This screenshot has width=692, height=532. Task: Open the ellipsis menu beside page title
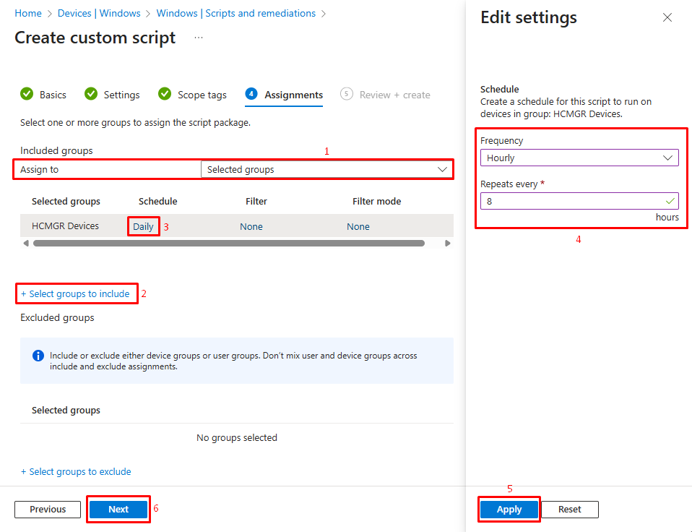coord(199,38)
